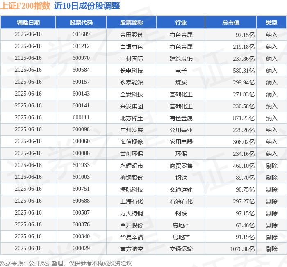The height and width of the screenshot is (267, 287).
Task: Click stock code 600141
Action: 81,106
